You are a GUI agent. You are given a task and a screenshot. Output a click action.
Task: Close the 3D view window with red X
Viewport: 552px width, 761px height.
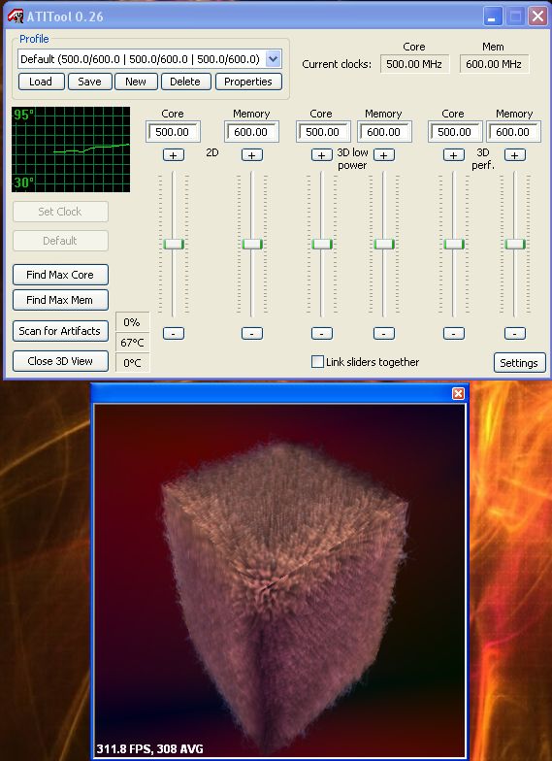click(x=458, y=393)
